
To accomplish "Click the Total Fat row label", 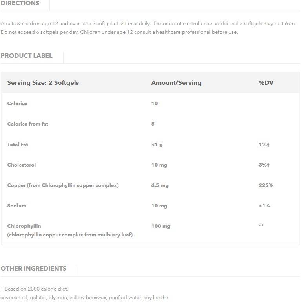I will 18,145.
